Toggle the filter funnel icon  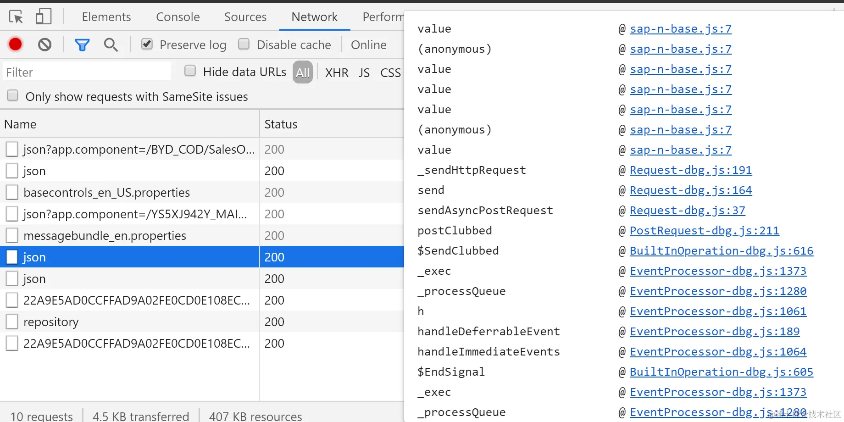click(82, 44)
